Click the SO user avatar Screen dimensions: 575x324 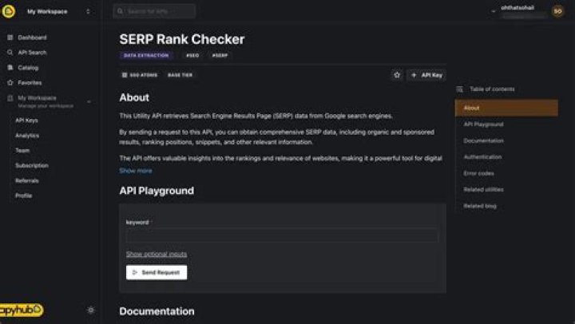557,11
